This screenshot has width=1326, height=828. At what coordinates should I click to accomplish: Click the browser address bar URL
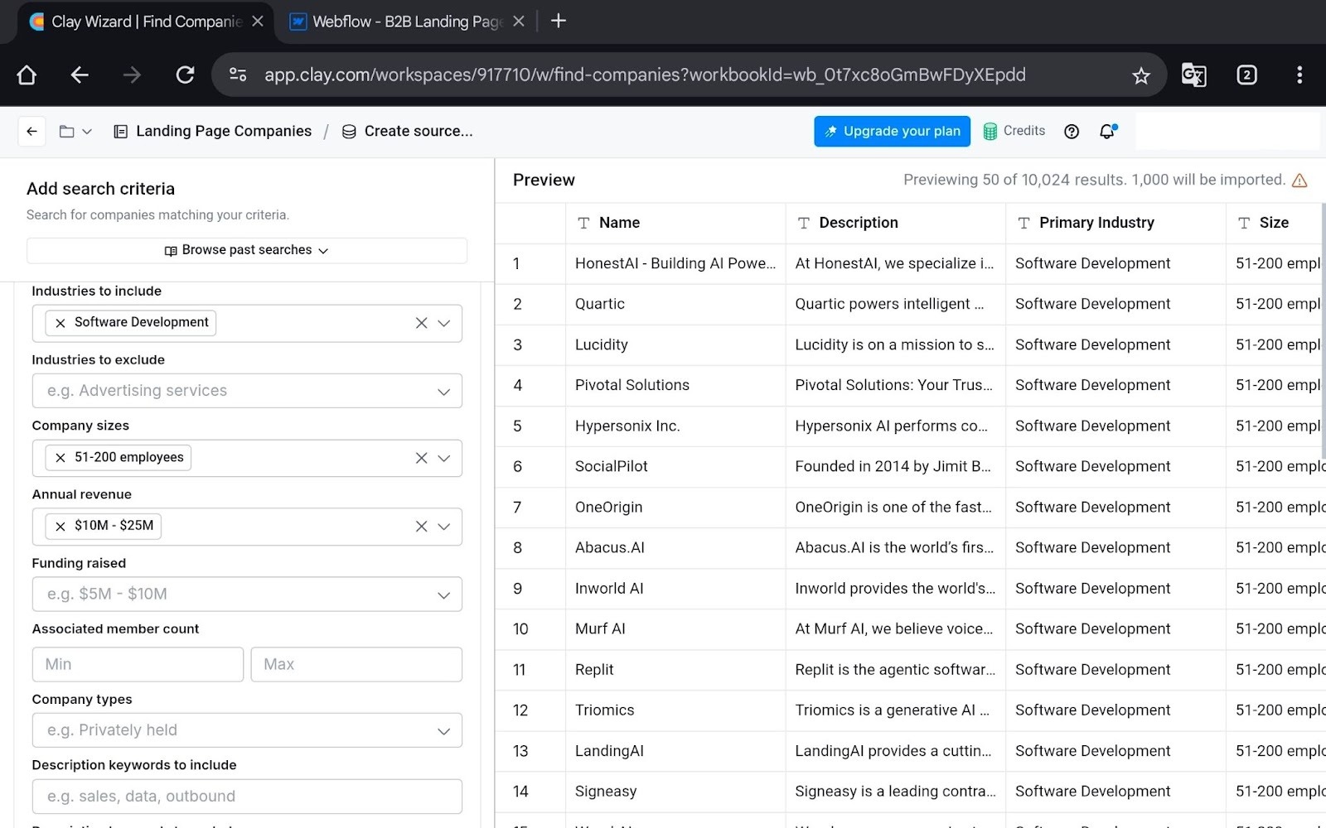tap(645, 75)
